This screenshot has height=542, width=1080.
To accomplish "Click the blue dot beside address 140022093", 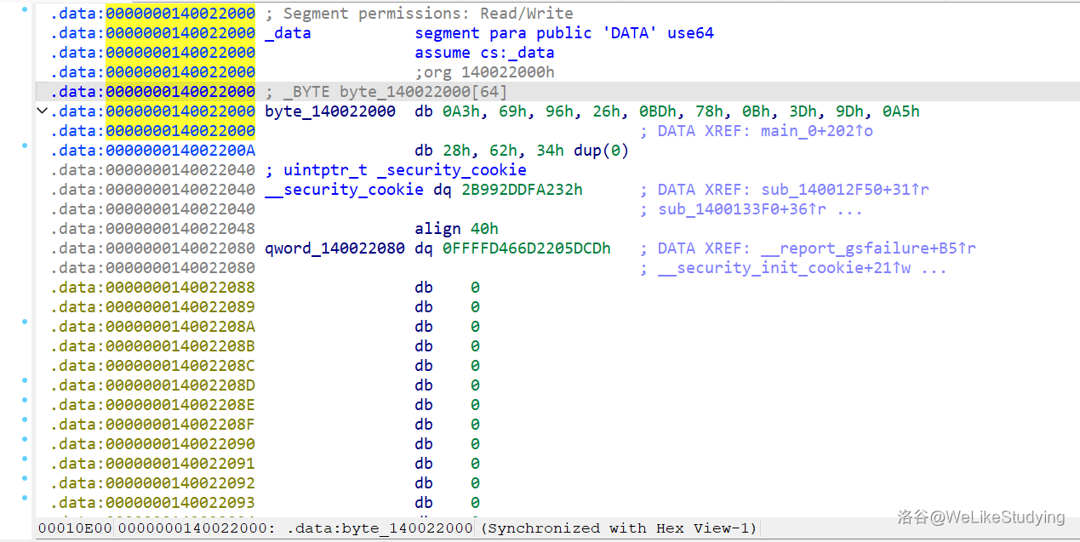I will pyautogui.click(x=25, y=499).
